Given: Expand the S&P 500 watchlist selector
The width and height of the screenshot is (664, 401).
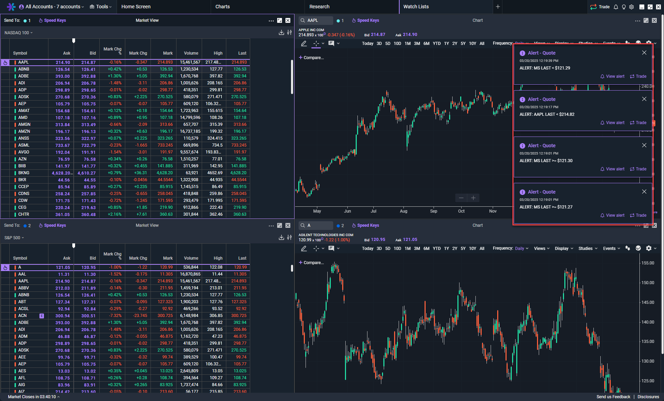Looking at the screenshot, I should point(14,237).
